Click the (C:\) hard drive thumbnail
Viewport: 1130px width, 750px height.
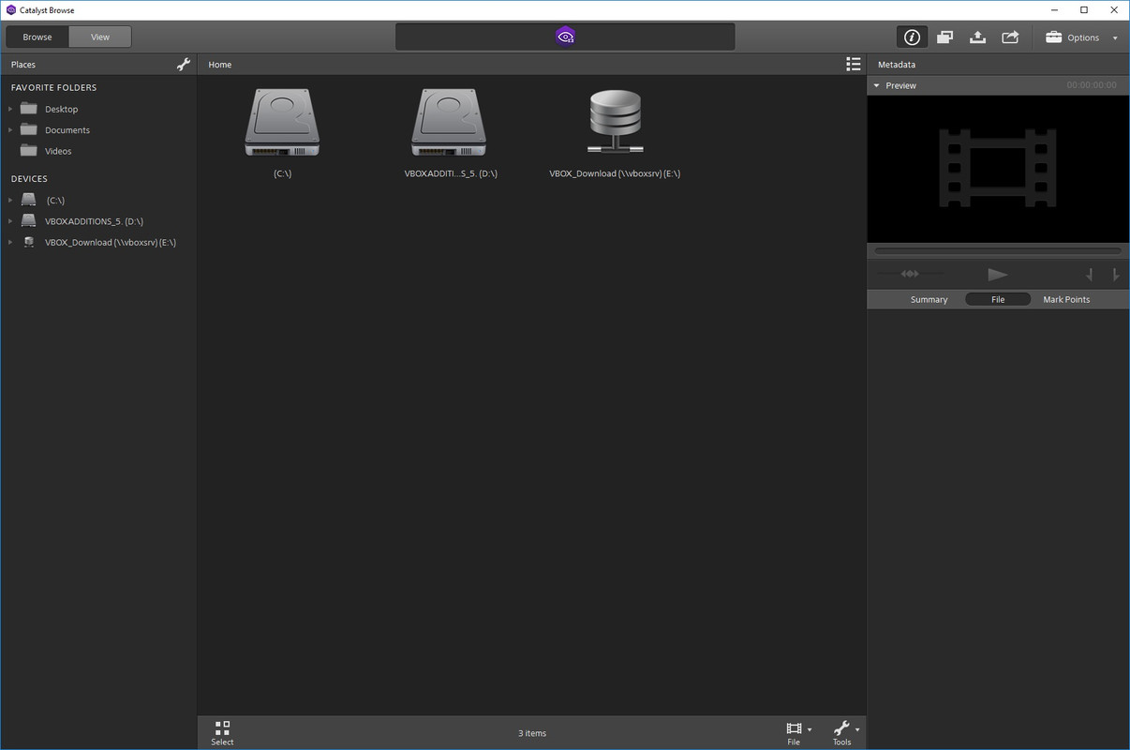[282, 123]
